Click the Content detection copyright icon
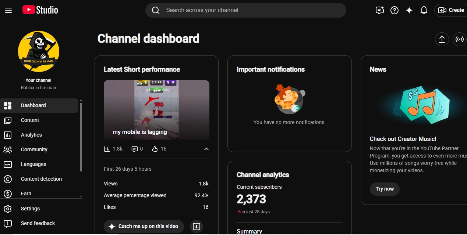The width and height of the screenshot is (467, 235). point(8,179)
